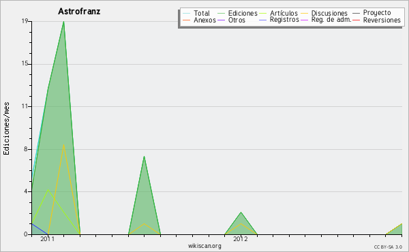The width and height of the screenshot is (409, 252).
Task: Click the lime Artículos peak near 4
Action: coord(48,190)
